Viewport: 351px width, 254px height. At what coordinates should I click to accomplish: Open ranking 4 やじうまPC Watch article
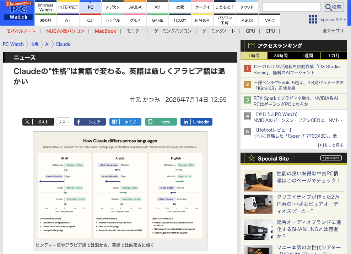(x=298, y=117)
